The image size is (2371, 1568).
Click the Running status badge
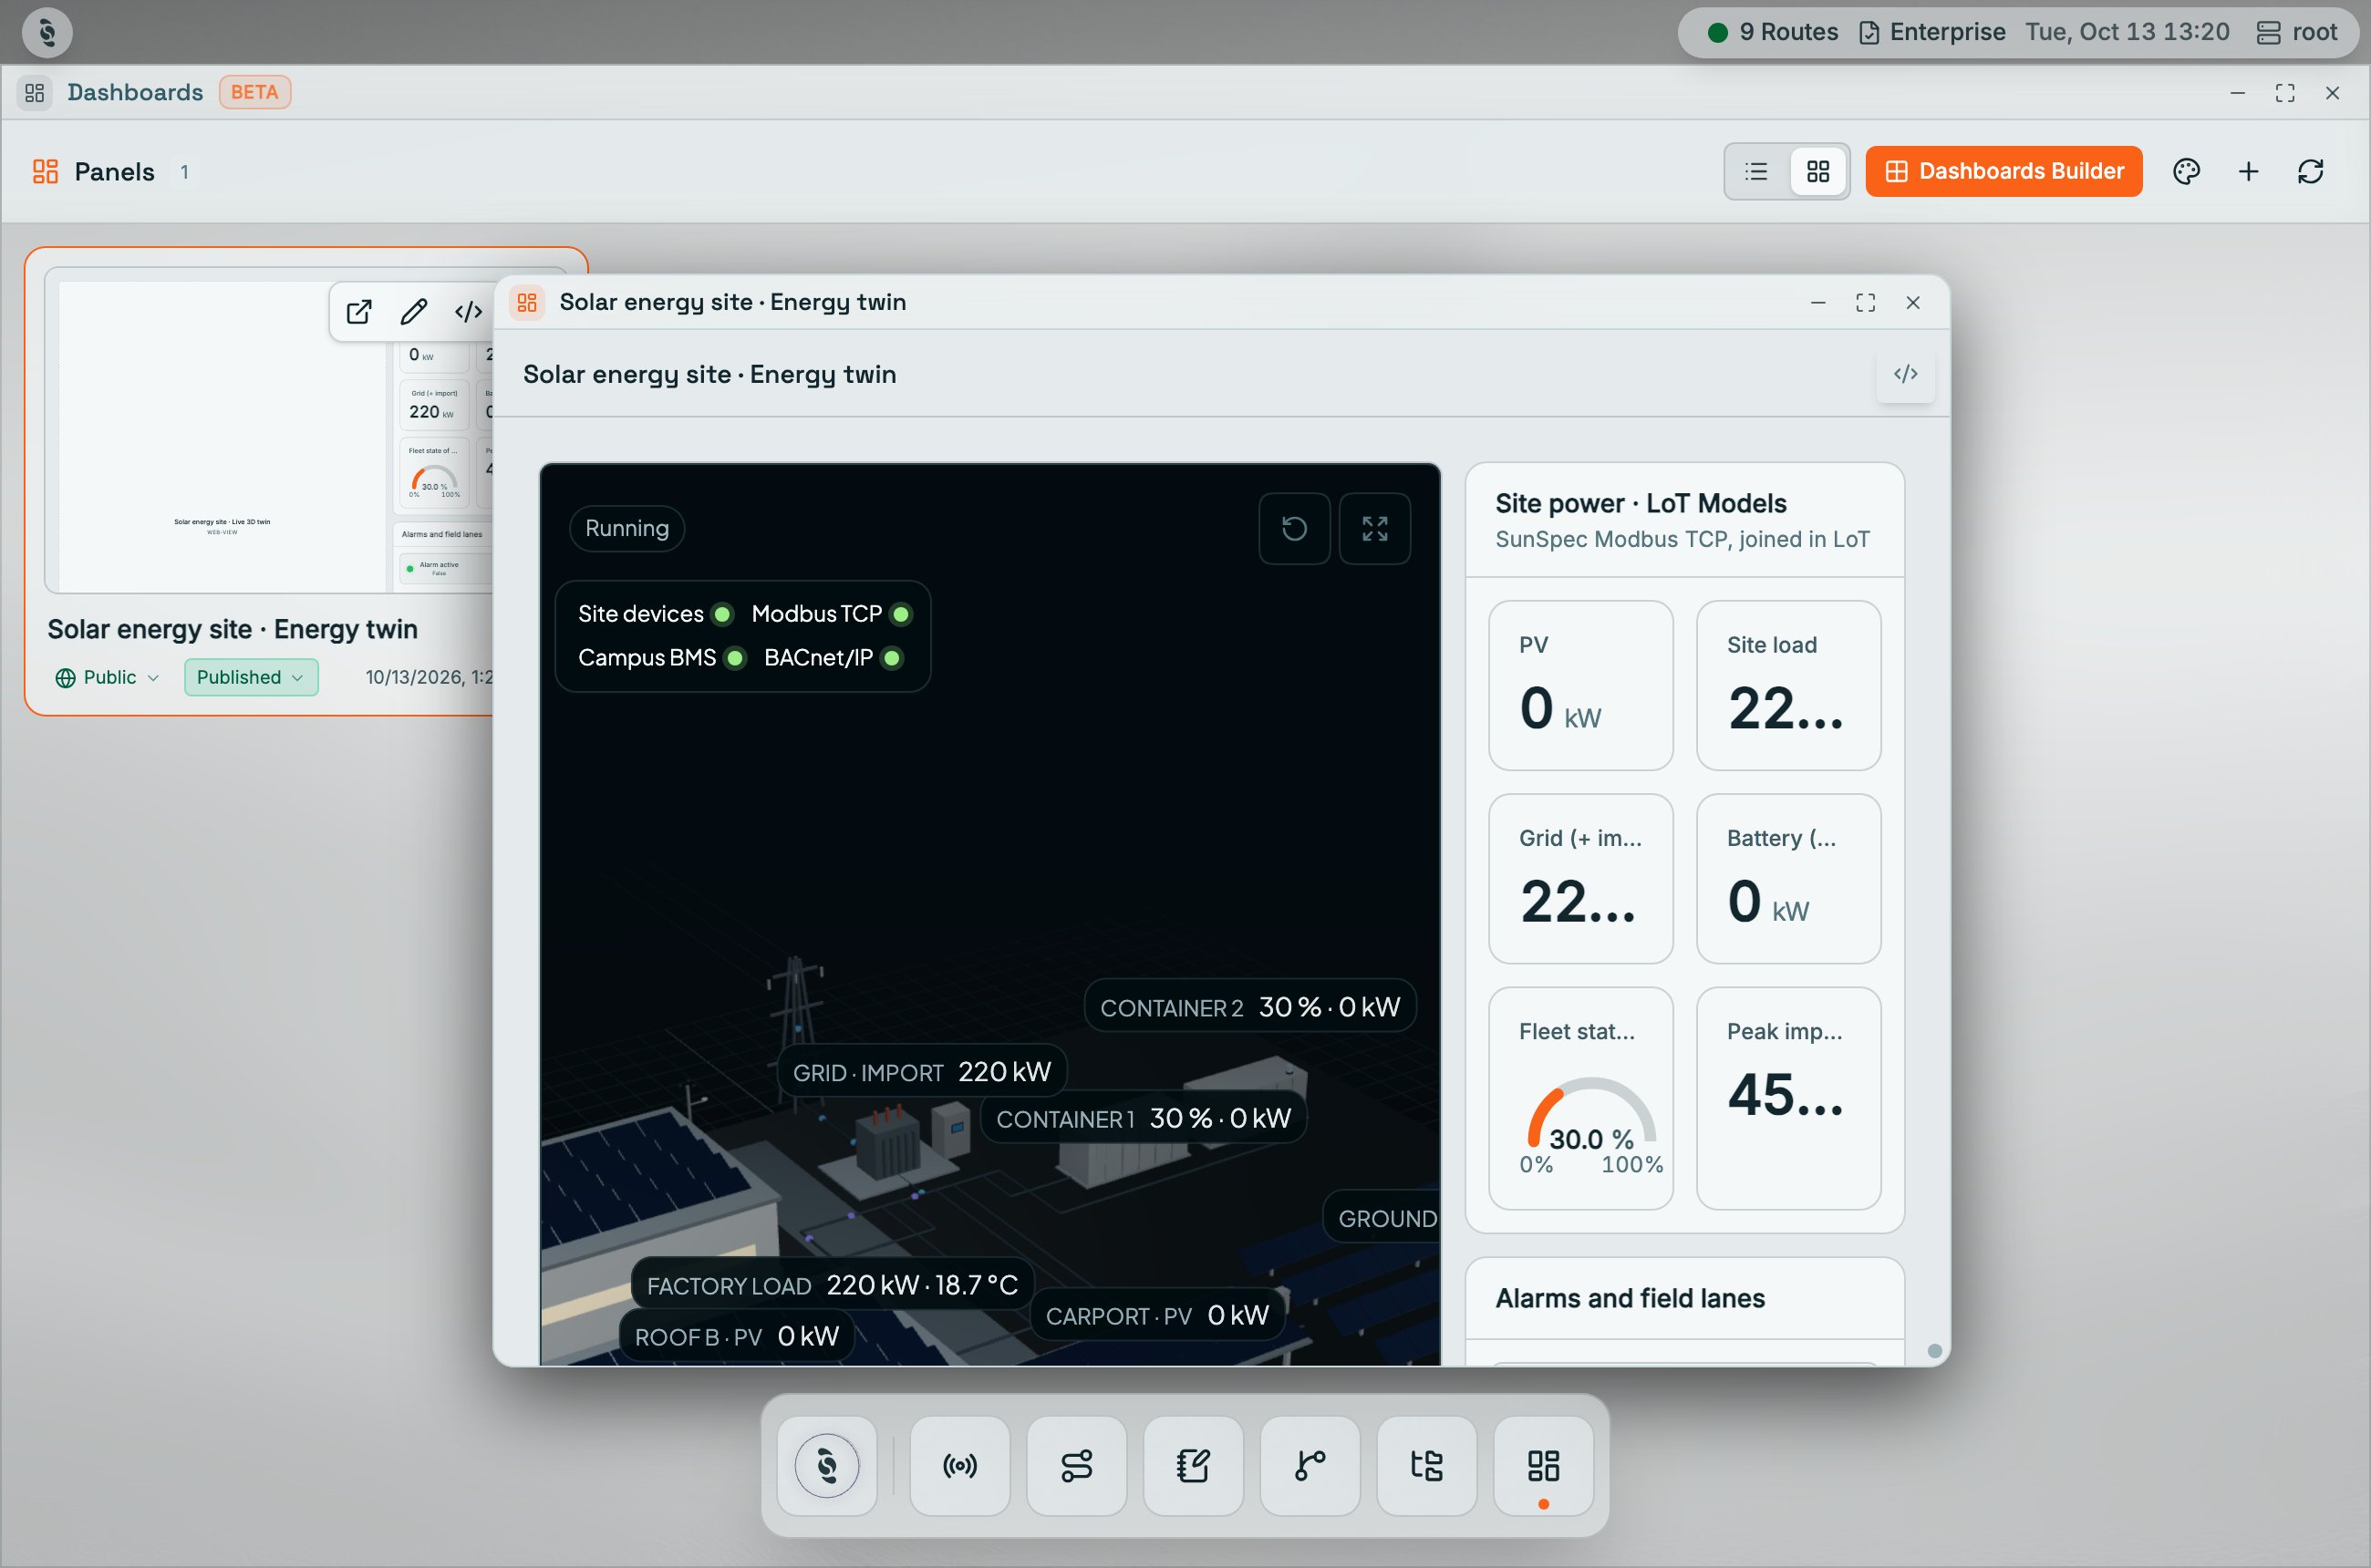[627, 528]
